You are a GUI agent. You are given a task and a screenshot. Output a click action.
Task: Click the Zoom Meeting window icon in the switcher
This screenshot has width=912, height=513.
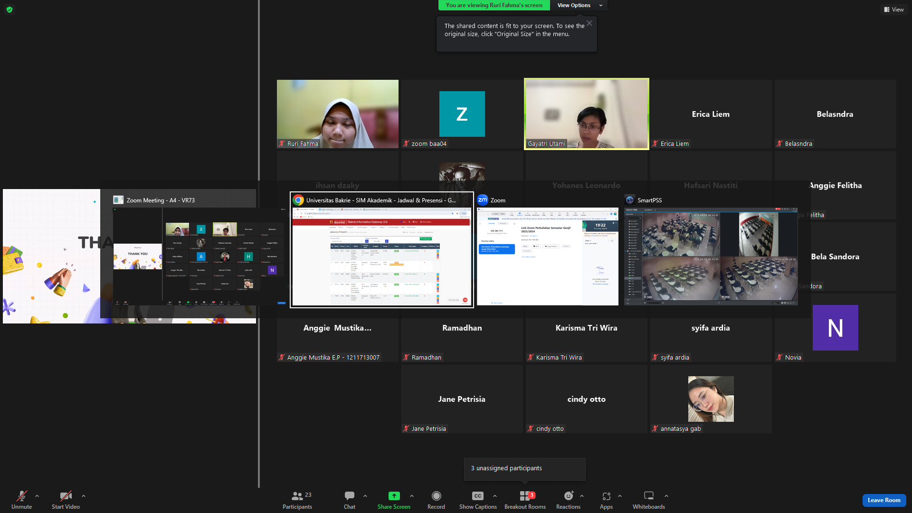tap(118, 200)
